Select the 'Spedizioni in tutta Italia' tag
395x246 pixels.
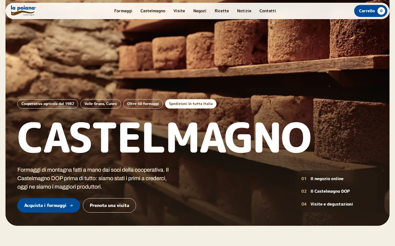click(191, 104)
